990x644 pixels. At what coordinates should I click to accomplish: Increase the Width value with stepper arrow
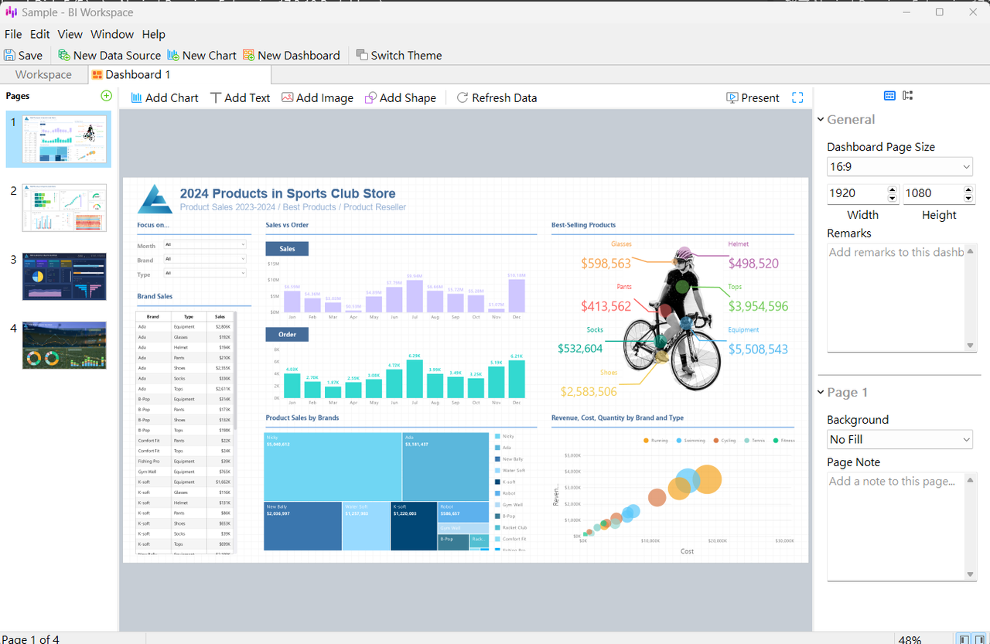[x=892, y=189]
